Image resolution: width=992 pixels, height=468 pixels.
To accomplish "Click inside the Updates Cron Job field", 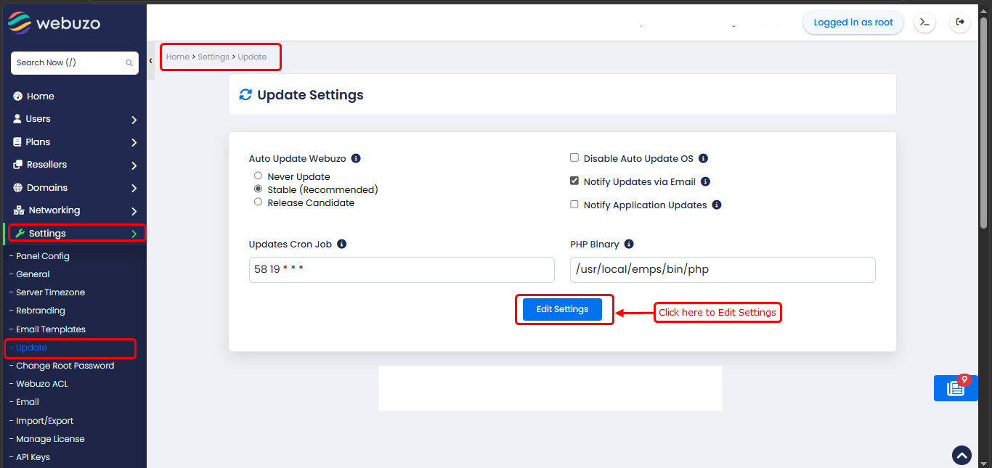I will pyautogui.click(x=401, y=270).
